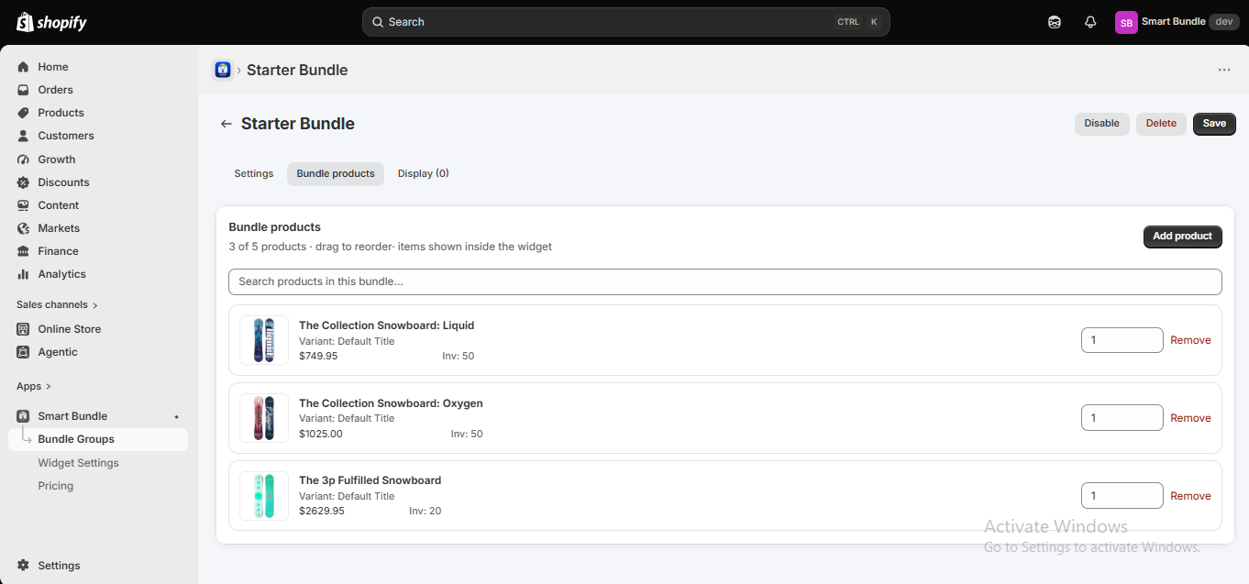Open the Sidekick assistant icon
Viewport: 1249px width, 584px height.
point(1055,22)
